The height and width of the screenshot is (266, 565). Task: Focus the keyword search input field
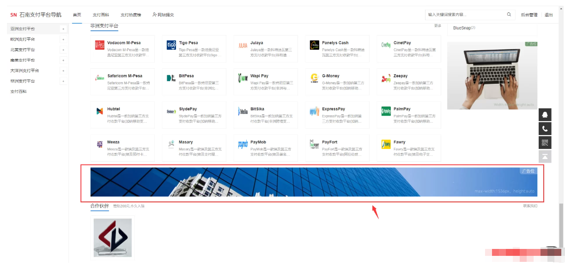pyautogui.click(x=464, y=15)
